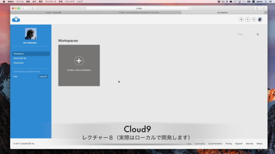Click the large profile photo in sidebar
Image resolution: width=275 pixels, height=154 pixels.
pyautogui.click(x=31, y=34)
